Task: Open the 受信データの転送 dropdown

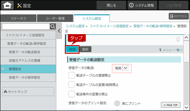Action: (121, 68)
